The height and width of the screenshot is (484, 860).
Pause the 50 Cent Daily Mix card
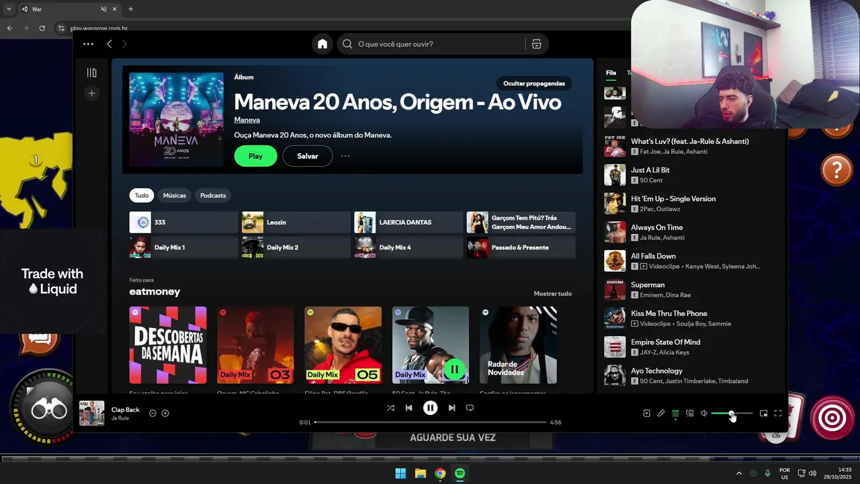tap(455, 369)
